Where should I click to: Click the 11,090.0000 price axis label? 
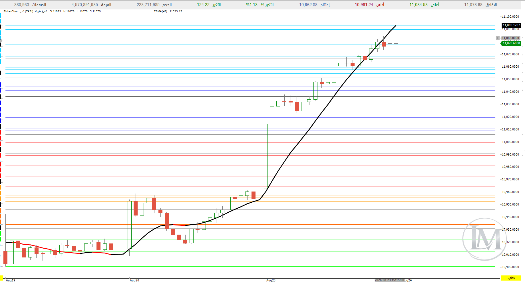click(510, 29)
